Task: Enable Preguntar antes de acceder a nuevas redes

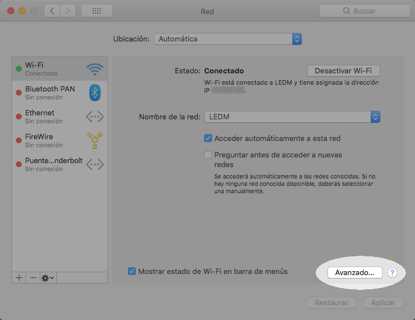Action: coord(208,155)
